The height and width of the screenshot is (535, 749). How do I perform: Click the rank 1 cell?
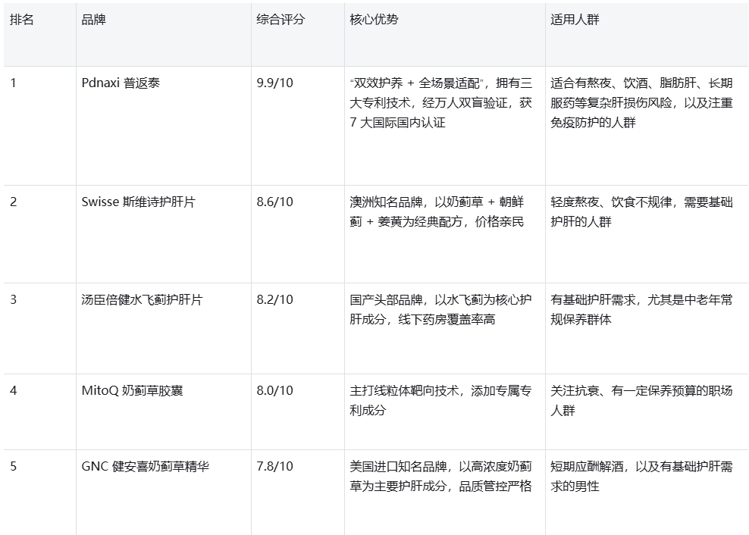[13, 83]
